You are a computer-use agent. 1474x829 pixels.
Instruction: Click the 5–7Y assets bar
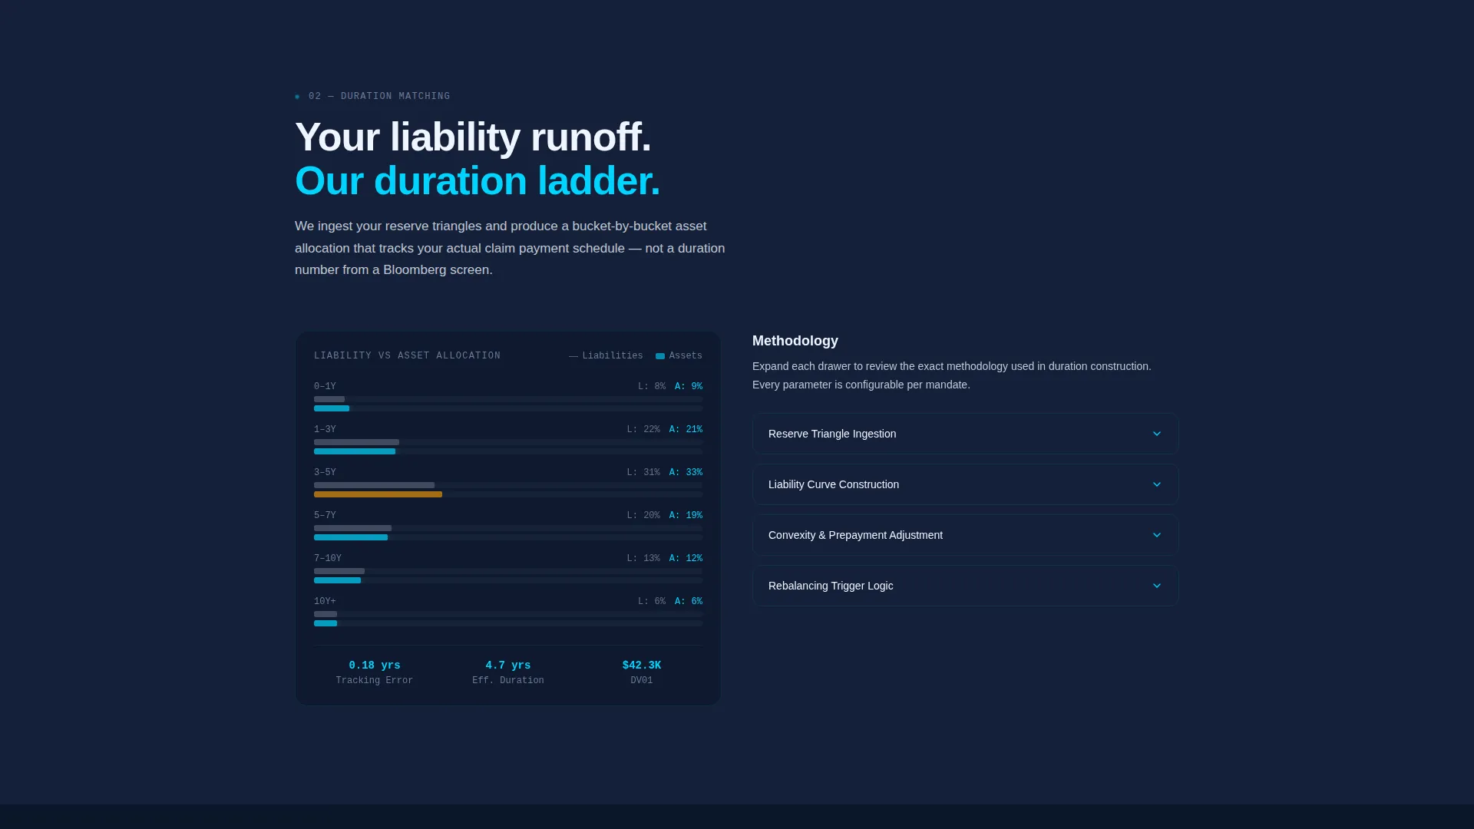click(x=351, y=537)
